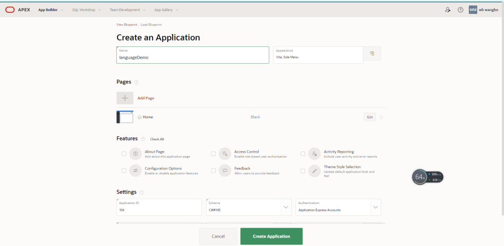
Task: Click the Appearance theme picker icon
Action: (x=372, y=53)
